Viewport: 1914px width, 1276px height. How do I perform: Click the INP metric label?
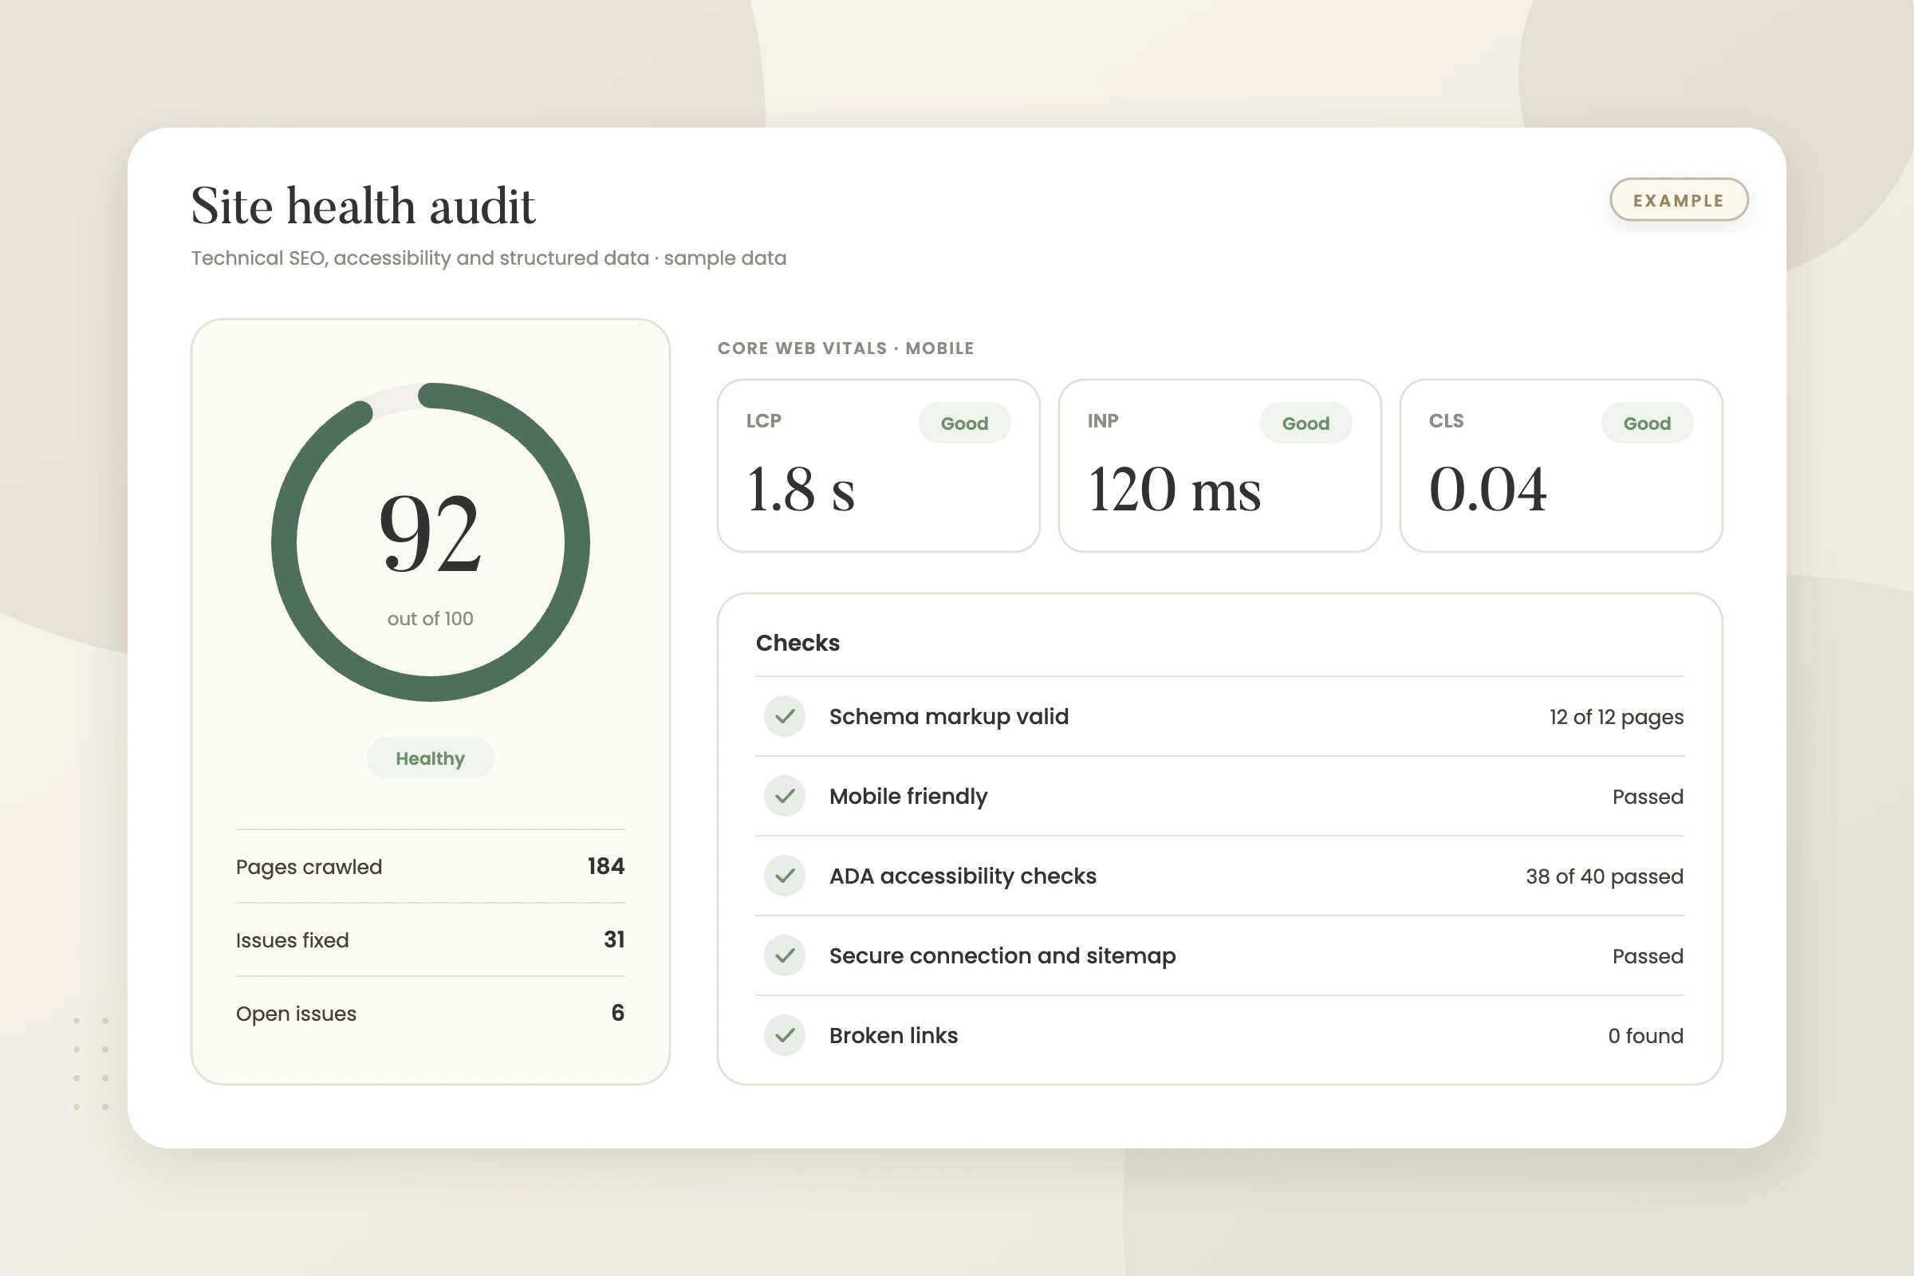tap(1104, 421)
